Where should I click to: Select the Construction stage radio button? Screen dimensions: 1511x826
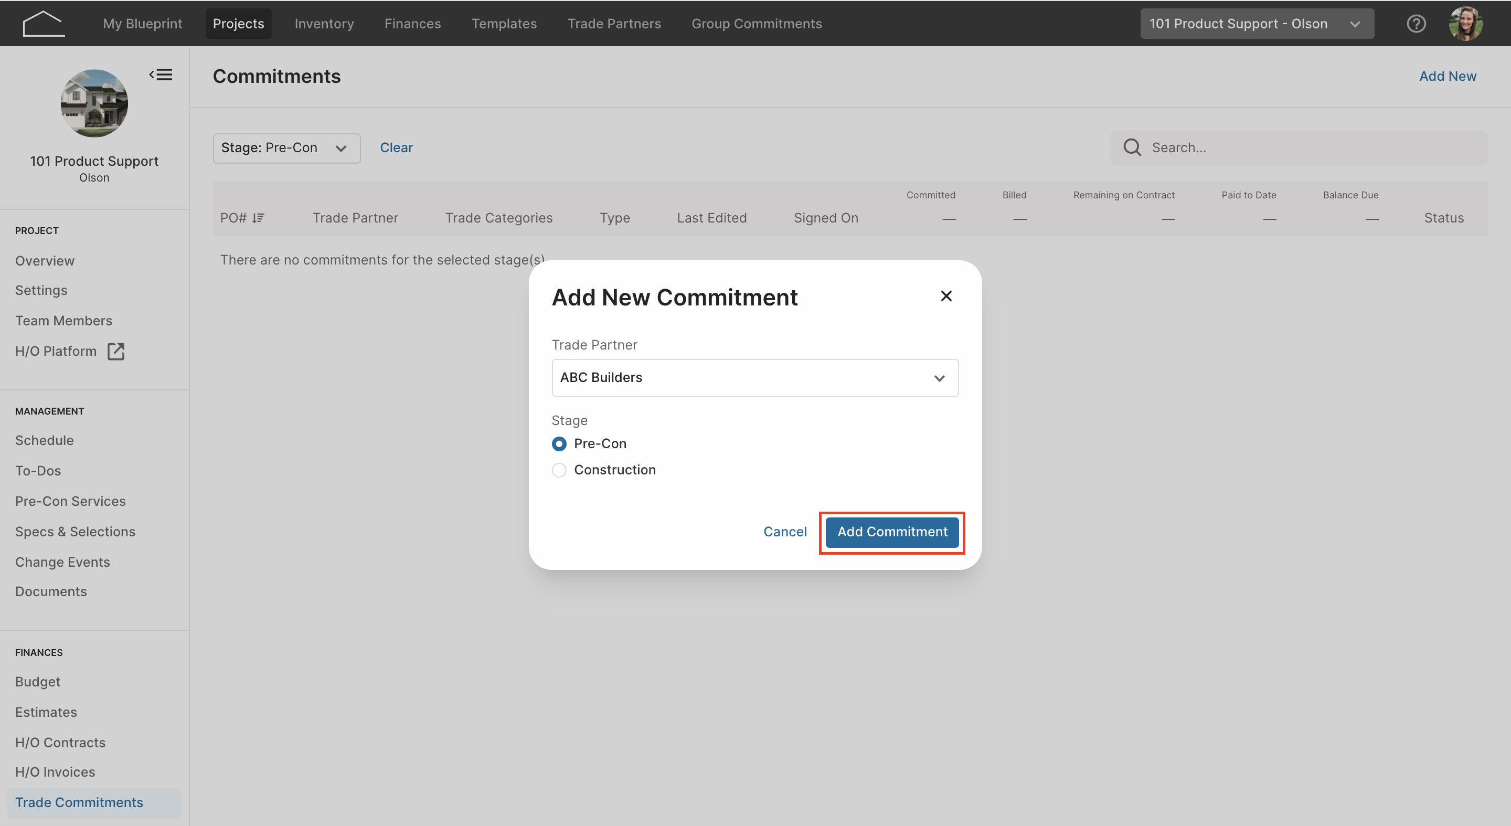[559, 470]
